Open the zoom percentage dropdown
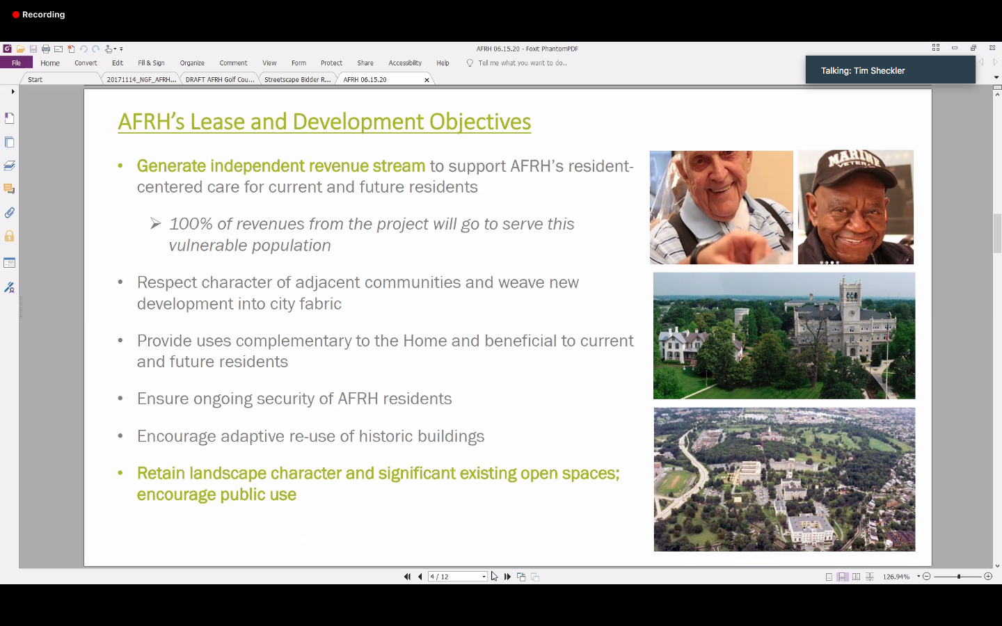Viewport: 1002px width, 626px height. (x=918, y=577)
